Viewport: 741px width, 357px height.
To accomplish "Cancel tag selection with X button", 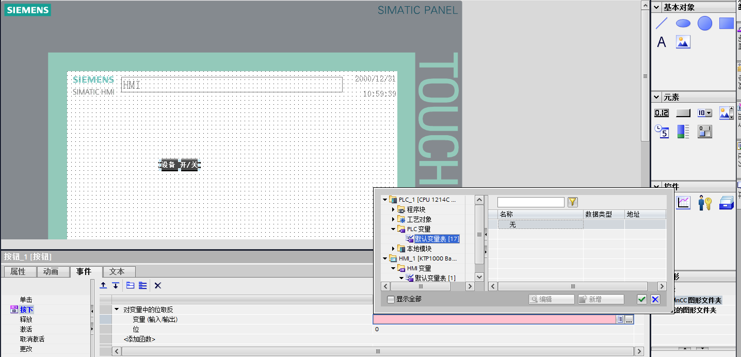I will [x=655, y=299].
